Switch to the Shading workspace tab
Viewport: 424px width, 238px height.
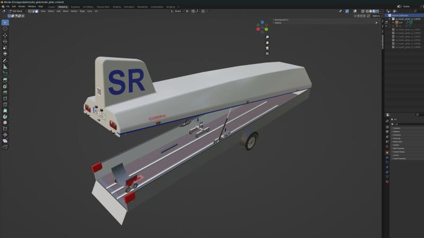pos(117,7)
